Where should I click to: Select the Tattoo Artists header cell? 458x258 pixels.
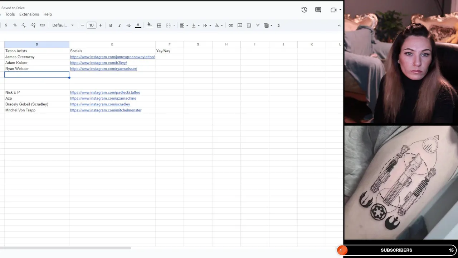36,51
